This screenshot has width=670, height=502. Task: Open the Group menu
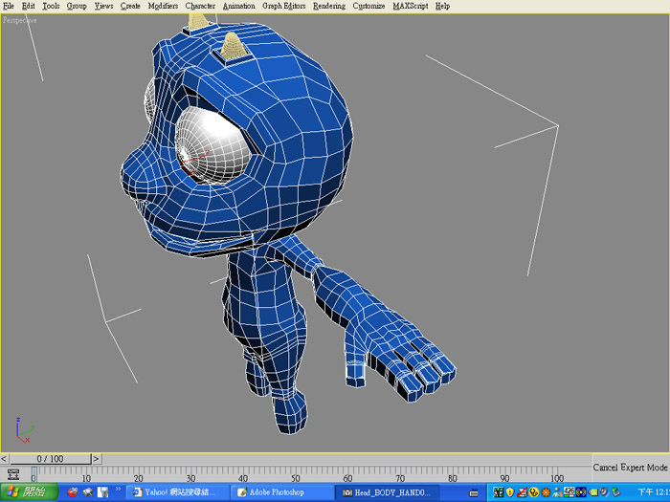coord(77,6)
